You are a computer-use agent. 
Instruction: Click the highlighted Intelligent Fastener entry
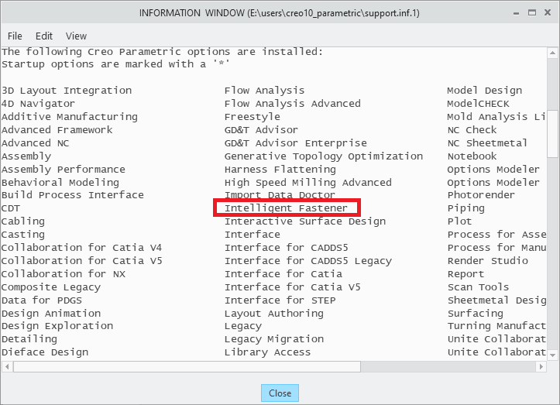pos(286,208)
